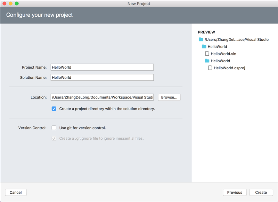The height and width of the screenshot is (202, 278).
Task: Go back with the Previous button
Action: point(235,192)
